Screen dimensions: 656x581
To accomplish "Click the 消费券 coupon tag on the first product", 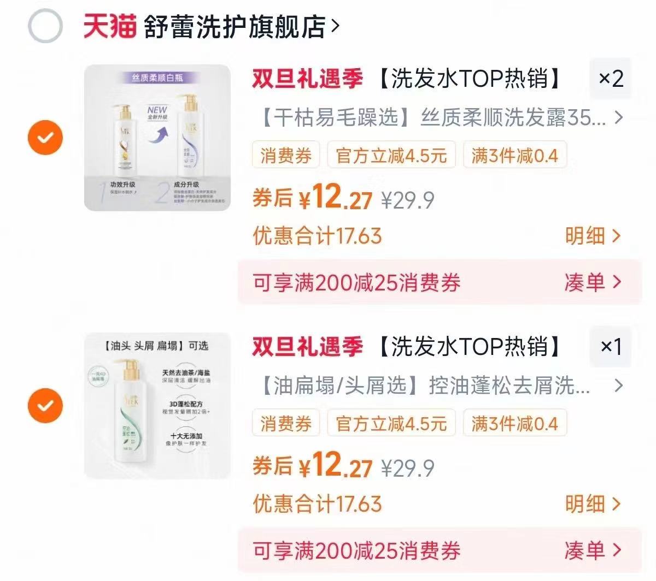I will coord(285,155).
